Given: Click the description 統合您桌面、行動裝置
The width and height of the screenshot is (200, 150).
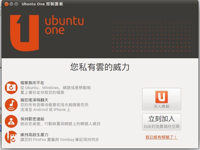Looking at the screenshot, I should pos(60,124).
